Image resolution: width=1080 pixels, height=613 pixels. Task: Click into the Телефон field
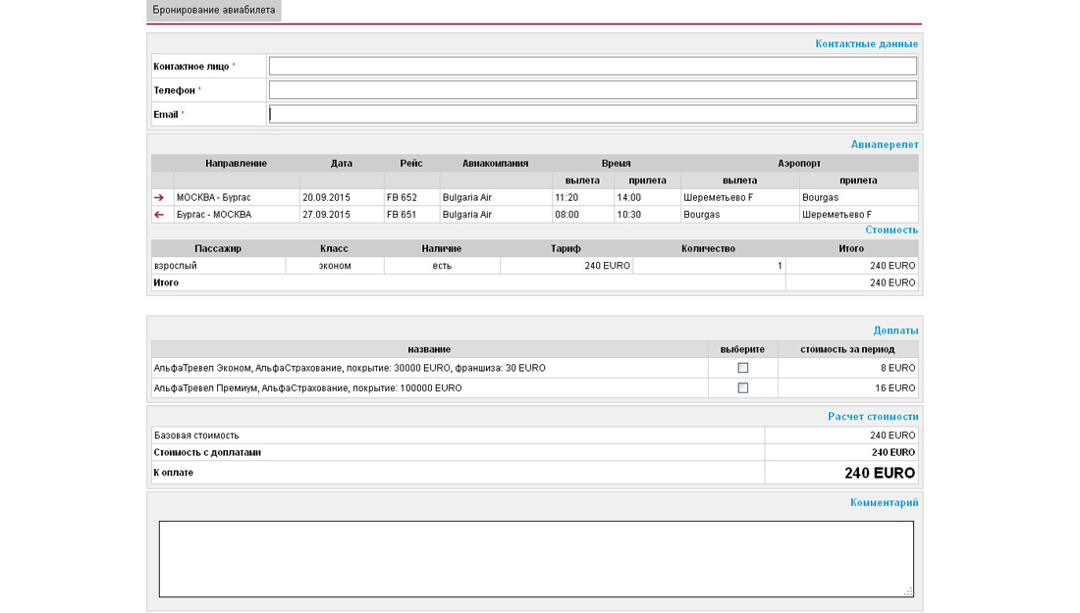coord(592,90)
